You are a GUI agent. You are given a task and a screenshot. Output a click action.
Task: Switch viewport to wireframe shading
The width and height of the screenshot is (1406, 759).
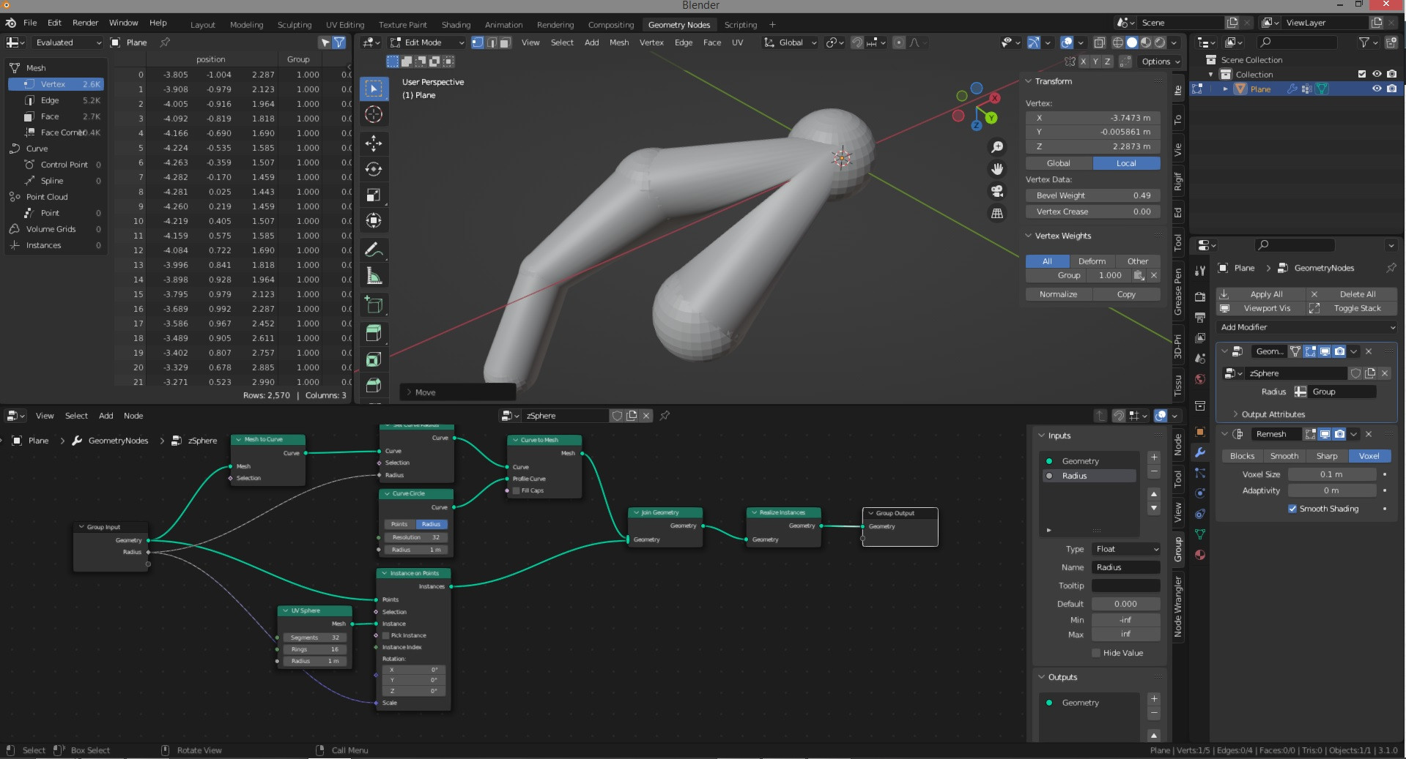[x=1117, y=42]
